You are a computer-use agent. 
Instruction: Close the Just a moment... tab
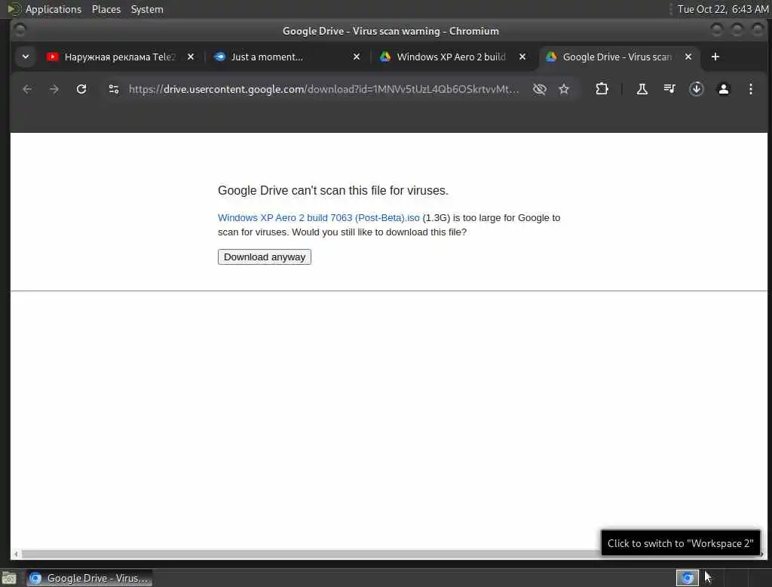pyautogui.click(x=357, y=57)
